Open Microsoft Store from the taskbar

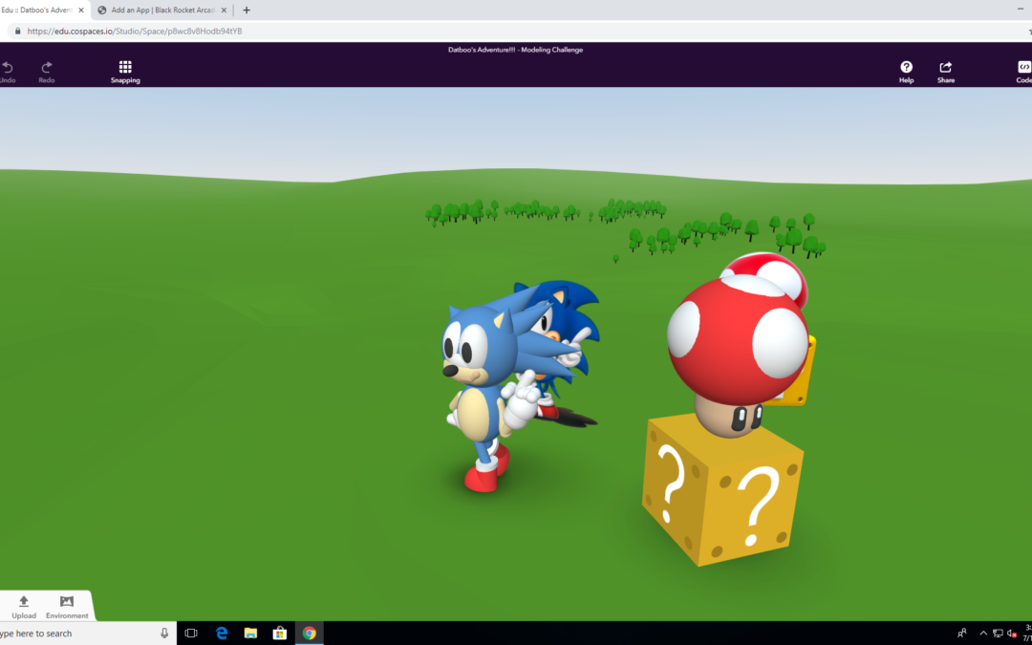[x=280, y=634]
